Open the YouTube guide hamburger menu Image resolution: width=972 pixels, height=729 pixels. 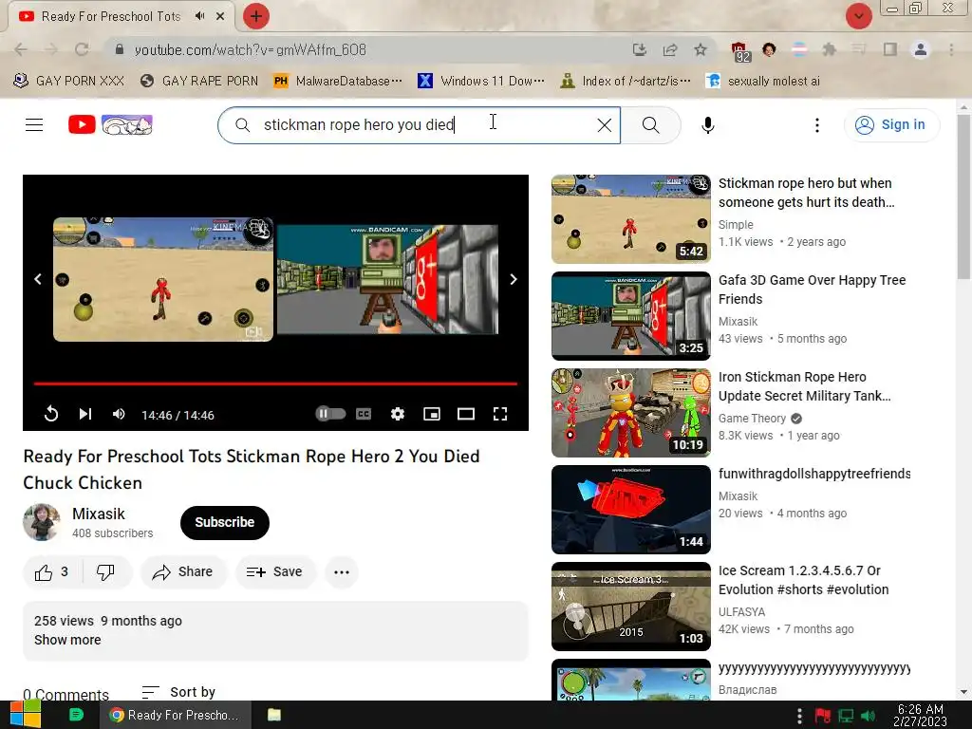click(34, 125)
